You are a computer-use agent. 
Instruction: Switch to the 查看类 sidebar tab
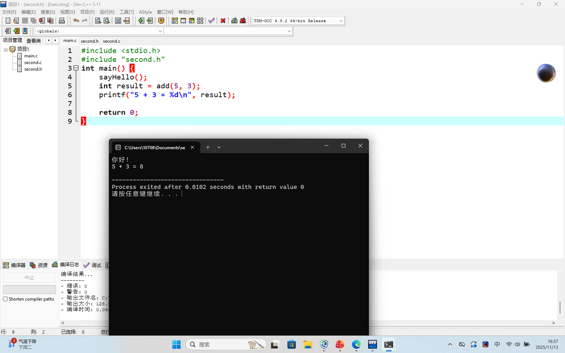34,40
